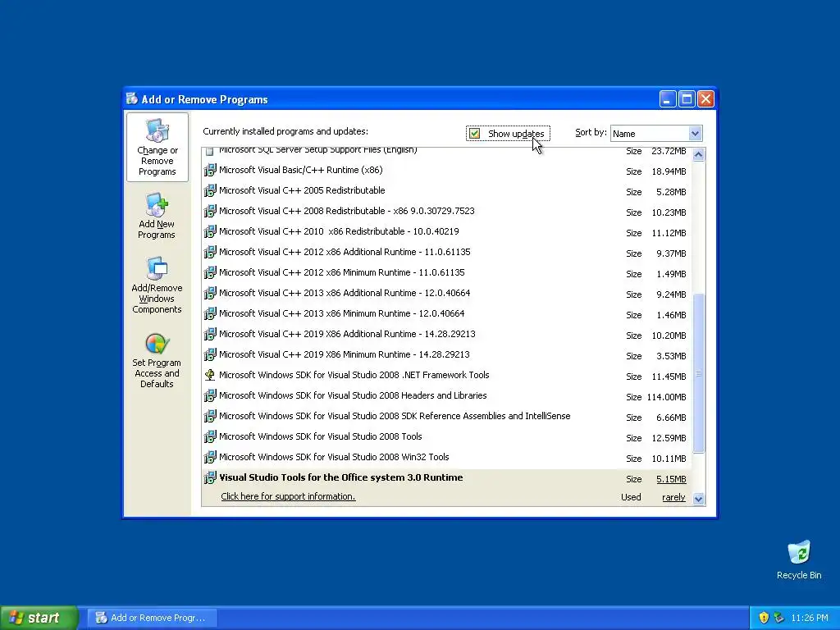Viewport: 840px width, 630px height.
Task: Select Visual C++ 2019 X86 Additional Runtime text
Action: 347,335
